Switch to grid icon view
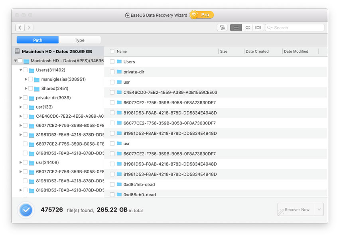The image size is (339, 237). [247, 28]
